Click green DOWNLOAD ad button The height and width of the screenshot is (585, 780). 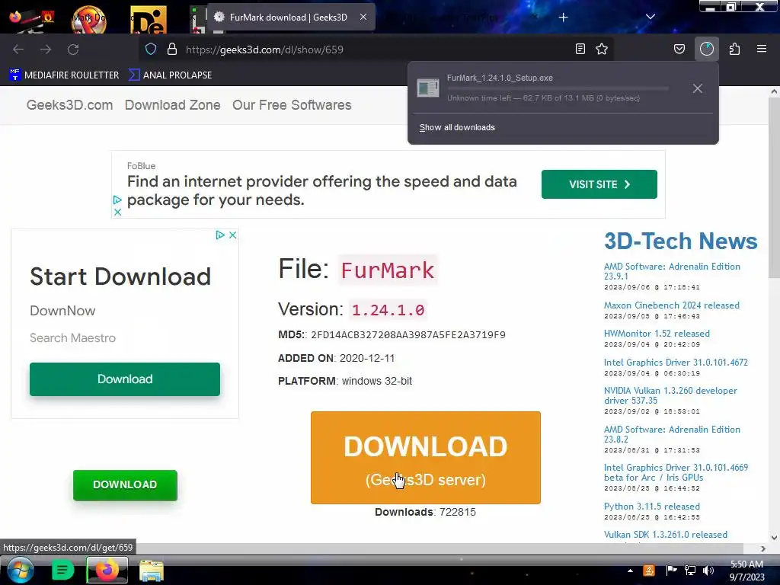[125, 485]
